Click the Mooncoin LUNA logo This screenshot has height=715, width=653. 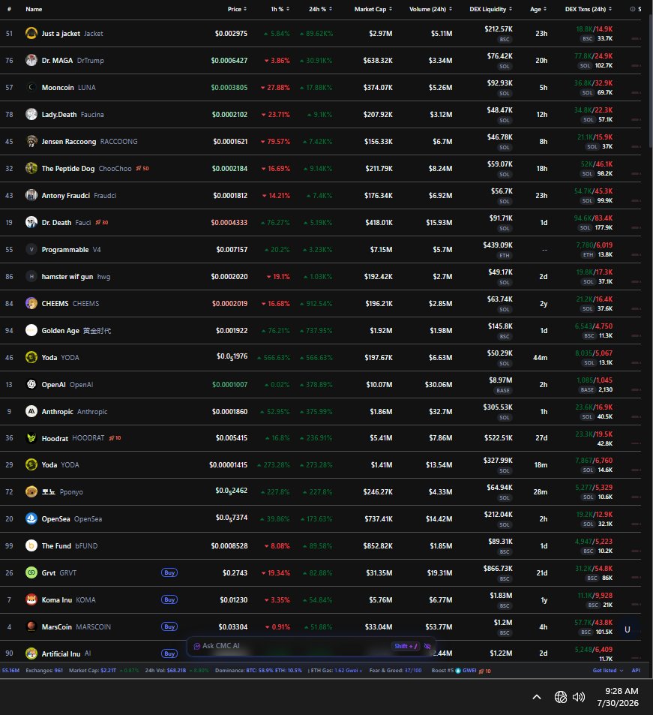tap(31, 87)
